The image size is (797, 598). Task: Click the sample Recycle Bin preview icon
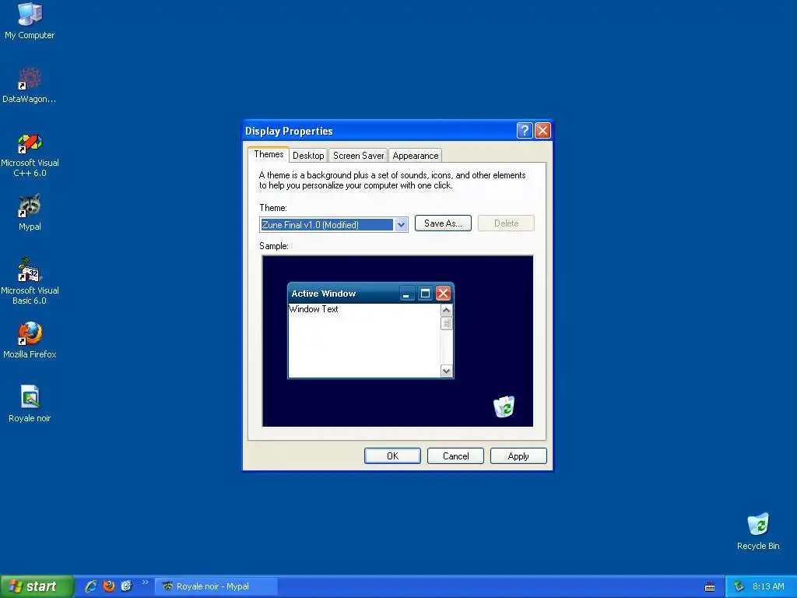coord(504,406)
